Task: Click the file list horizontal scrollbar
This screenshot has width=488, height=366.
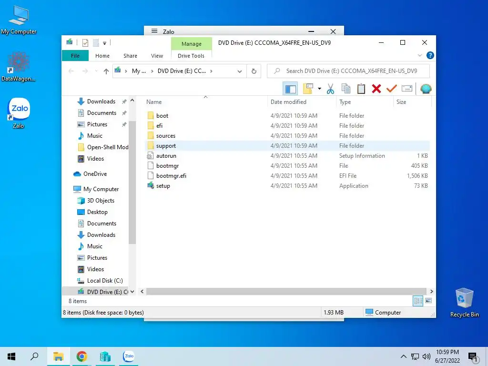Action: tap(286, 292)
